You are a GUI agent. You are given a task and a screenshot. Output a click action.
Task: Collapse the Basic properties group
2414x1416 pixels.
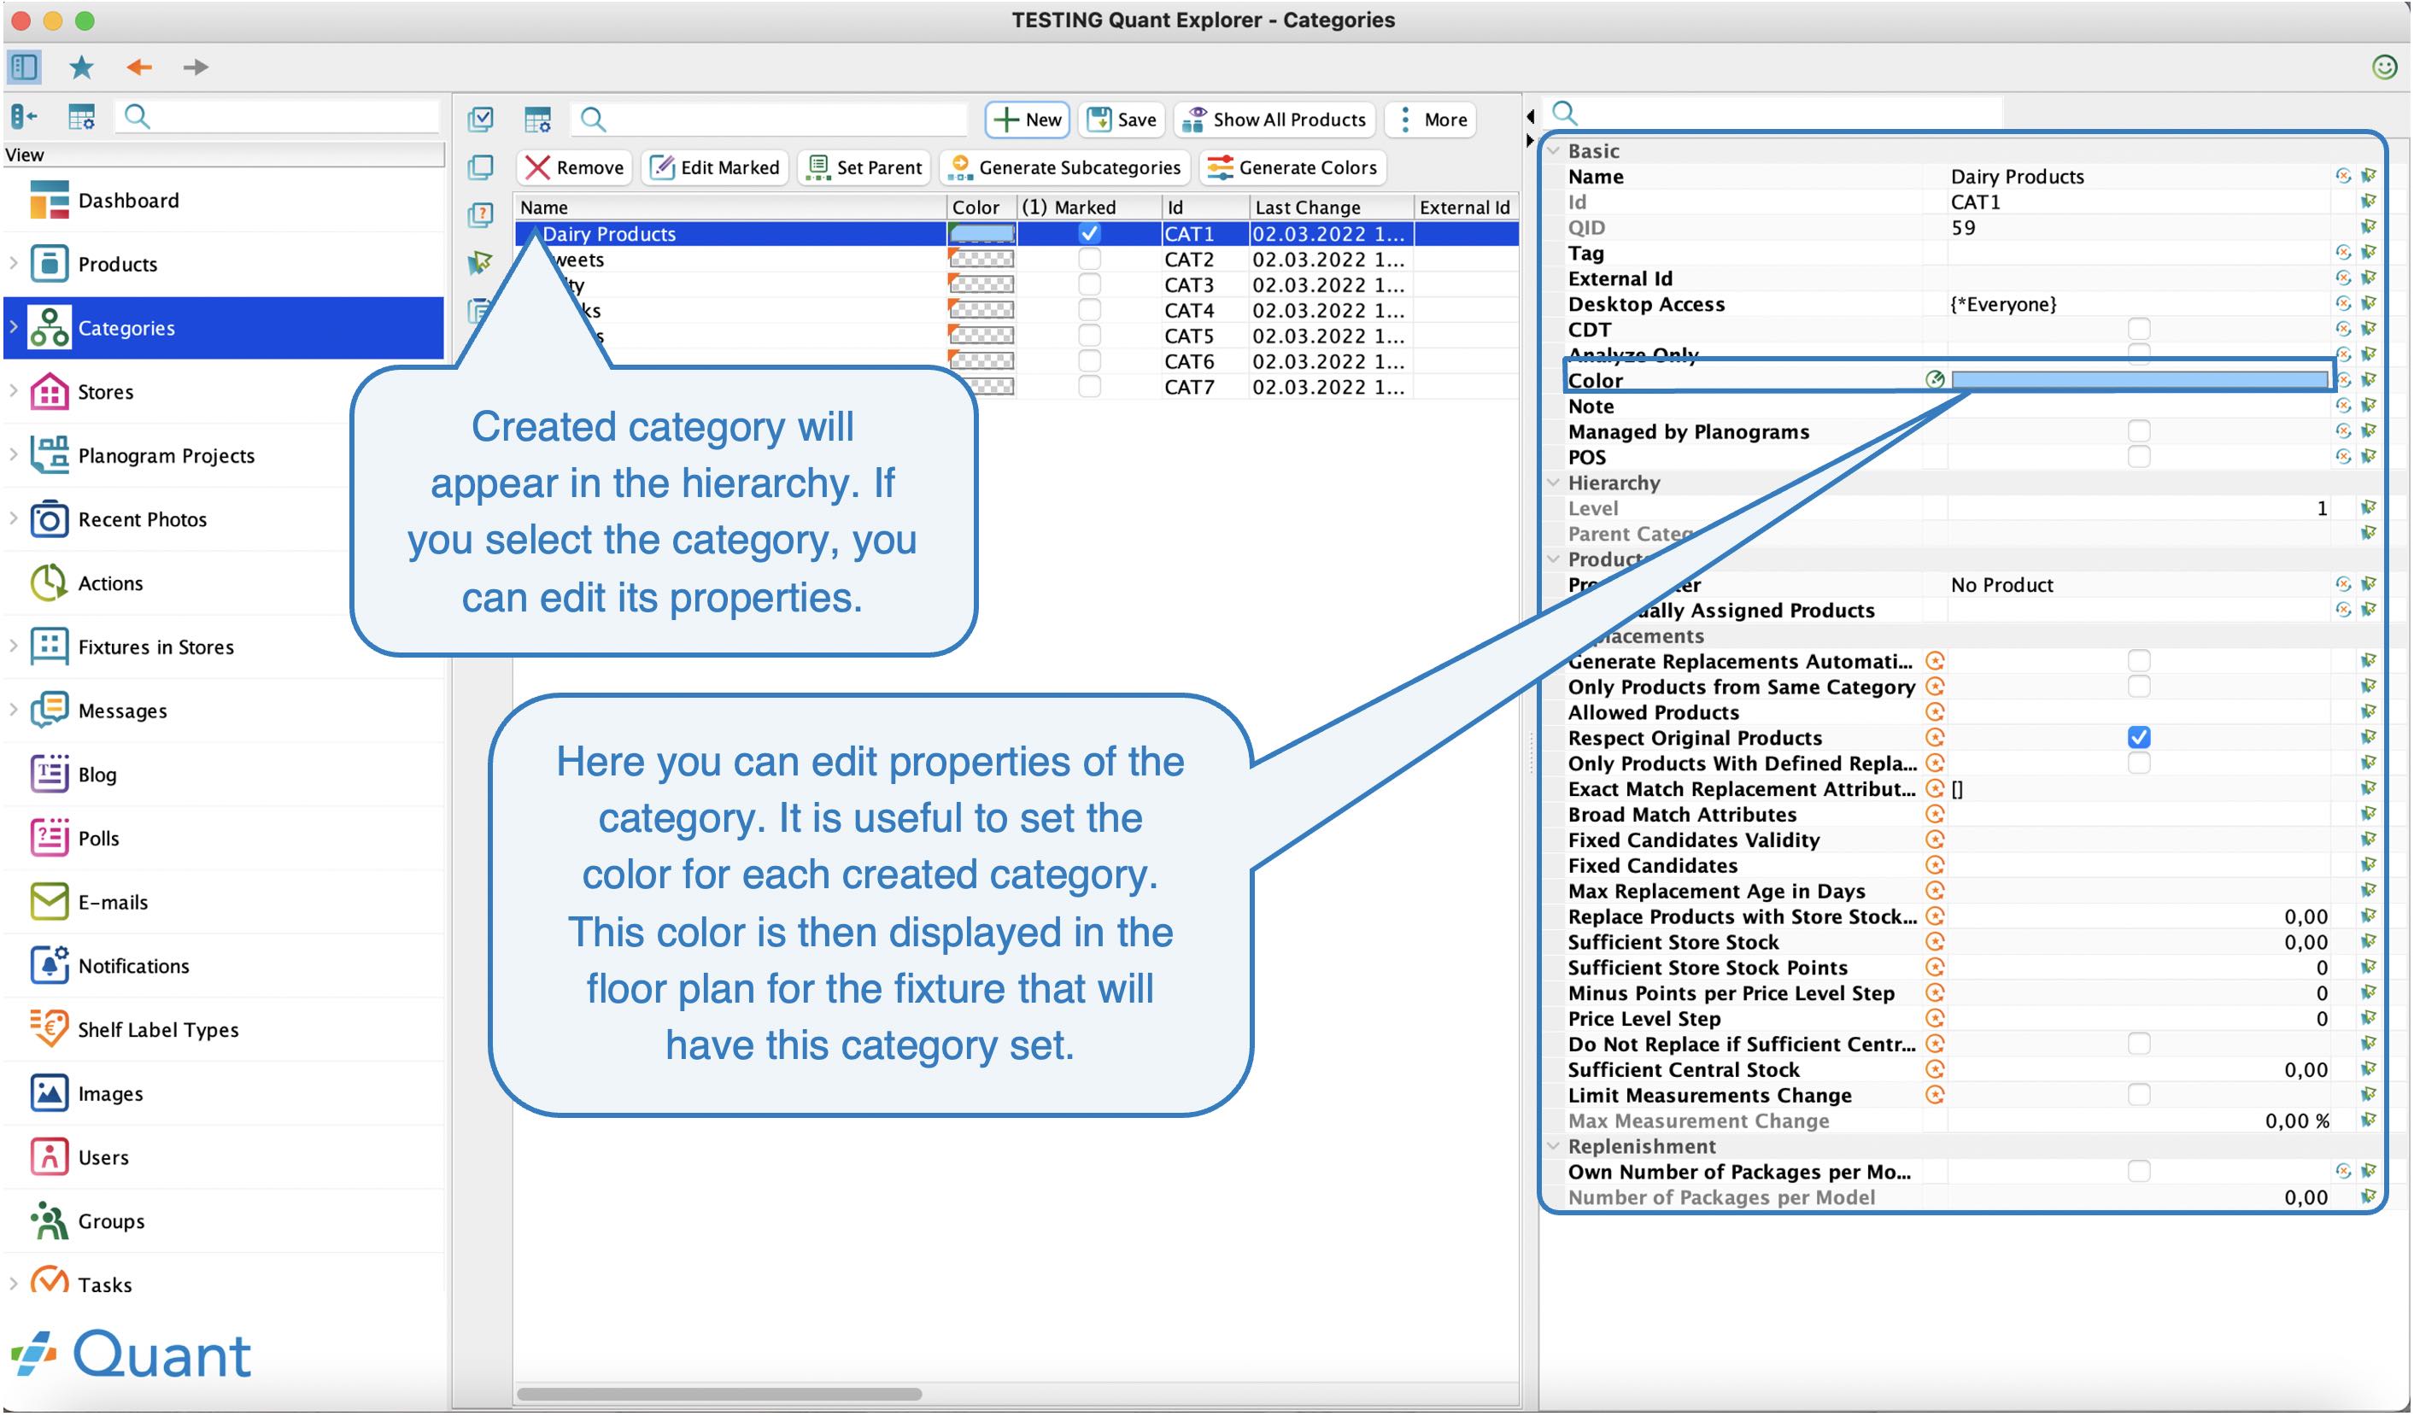point(1554,150)
